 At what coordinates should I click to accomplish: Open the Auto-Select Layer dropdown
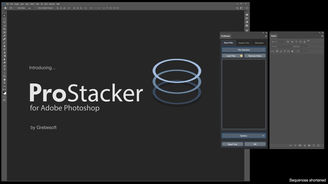click(30, 8)
